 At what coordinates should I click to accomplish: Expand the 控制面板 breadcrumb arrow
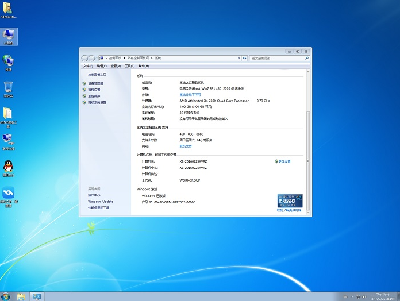pos(124,58)
